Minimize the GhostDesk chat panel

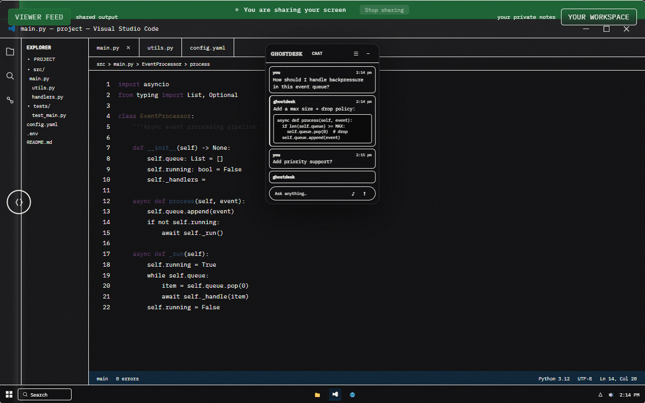pyautogui.click(x=368, y=54)
